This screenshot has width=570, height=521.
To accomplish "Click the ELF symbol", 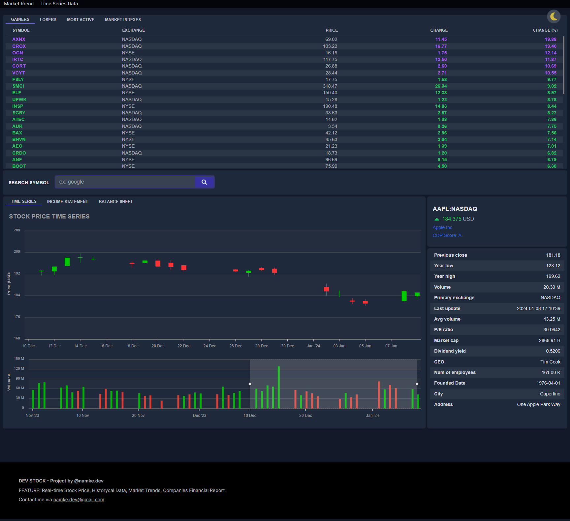I will click(17, 93).
